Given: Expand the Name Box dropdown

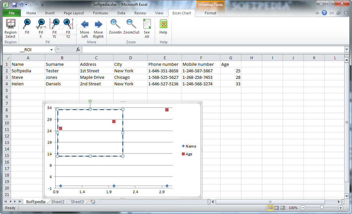Looking at the screenshot, I should click(x=51, y=50).
